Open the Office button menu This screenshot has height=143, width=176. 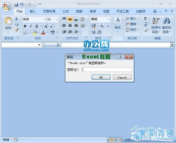pos(7,7)
